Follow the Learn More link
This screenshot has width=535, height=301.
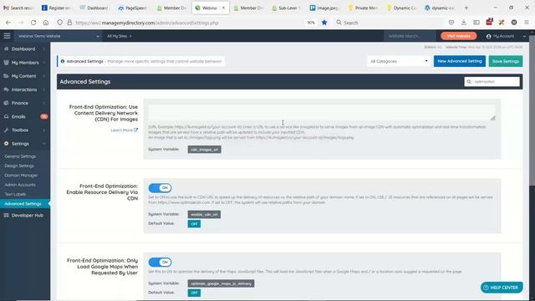click(125, 130)
